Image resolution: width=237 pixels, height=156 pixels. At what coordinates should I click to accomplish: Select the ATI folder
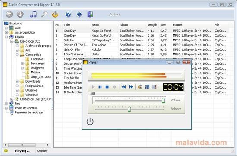click(x=28, y=50)
